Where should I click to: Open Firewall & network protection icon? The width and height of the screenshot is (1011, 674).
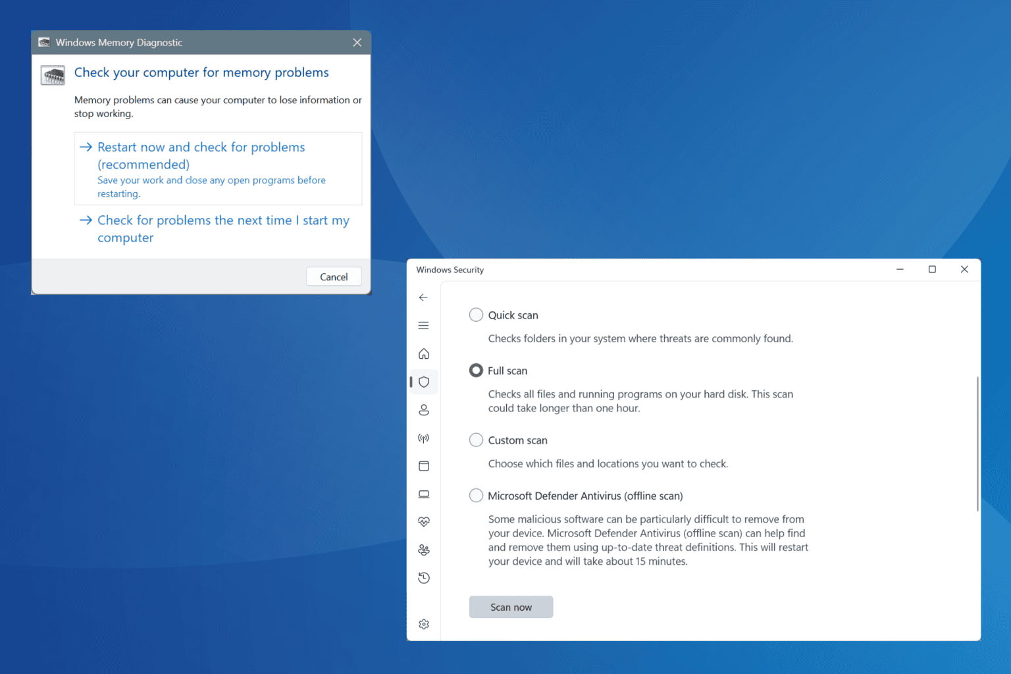coord(424,438)
